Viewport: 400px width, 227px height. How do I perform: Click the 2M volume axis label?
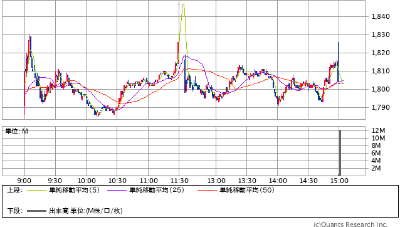coord(376,168)
